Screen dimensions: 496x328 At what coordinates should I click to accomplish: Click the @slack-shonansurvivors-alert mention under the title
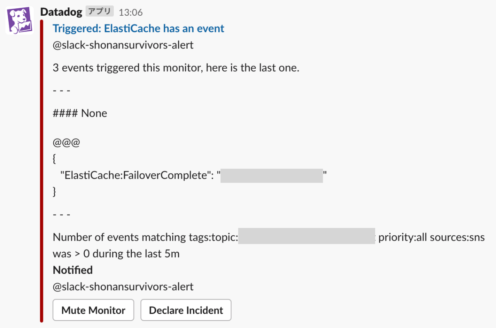point(123,45)
